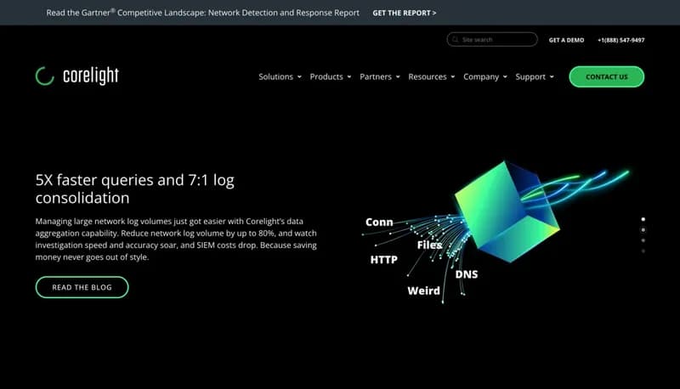Expand the chevron next to Partners

point(398,77)
